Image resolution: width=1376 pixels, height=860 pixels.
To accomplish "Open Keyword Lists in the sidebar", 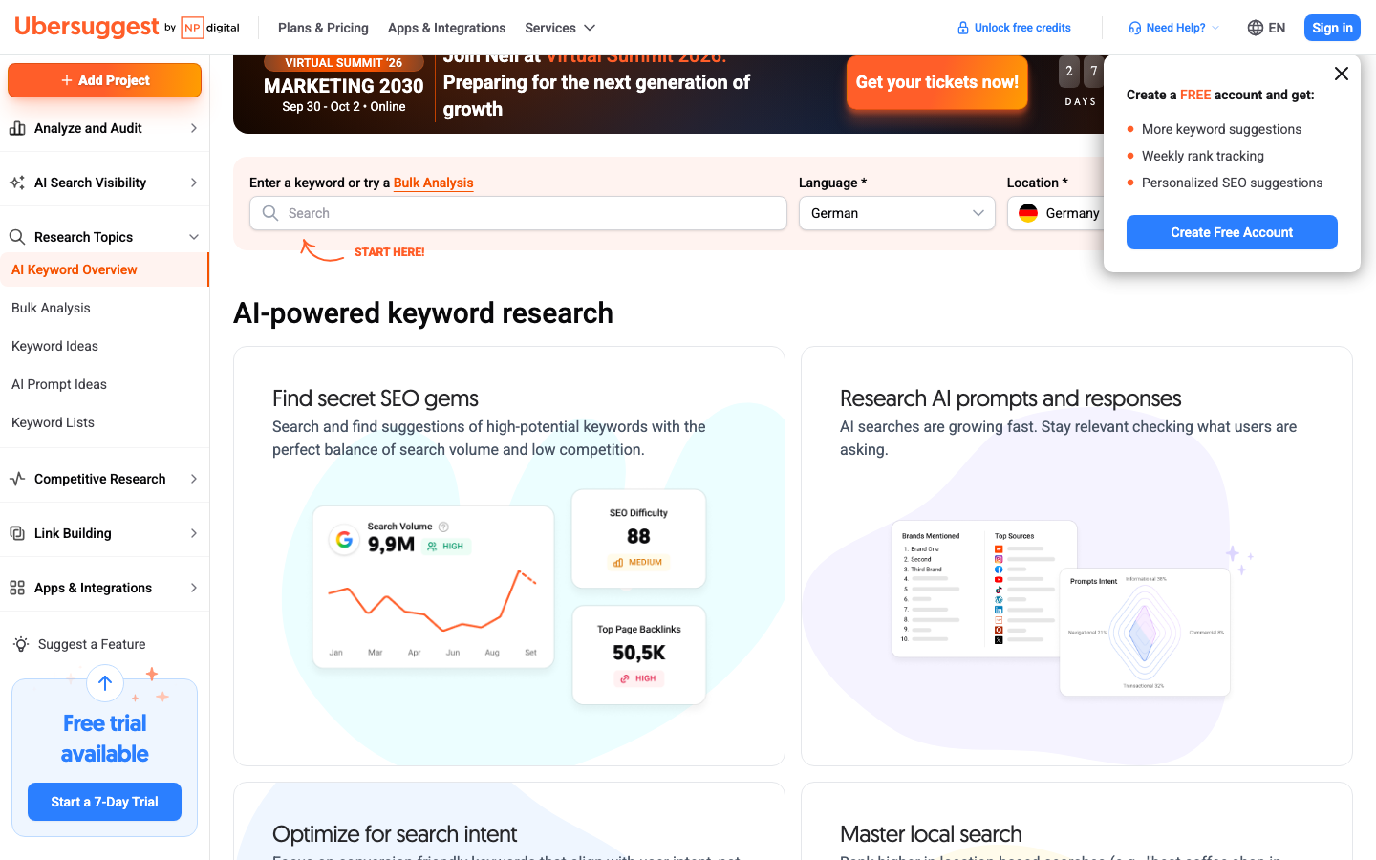I will pyautogui.click(x=53, y=422).
